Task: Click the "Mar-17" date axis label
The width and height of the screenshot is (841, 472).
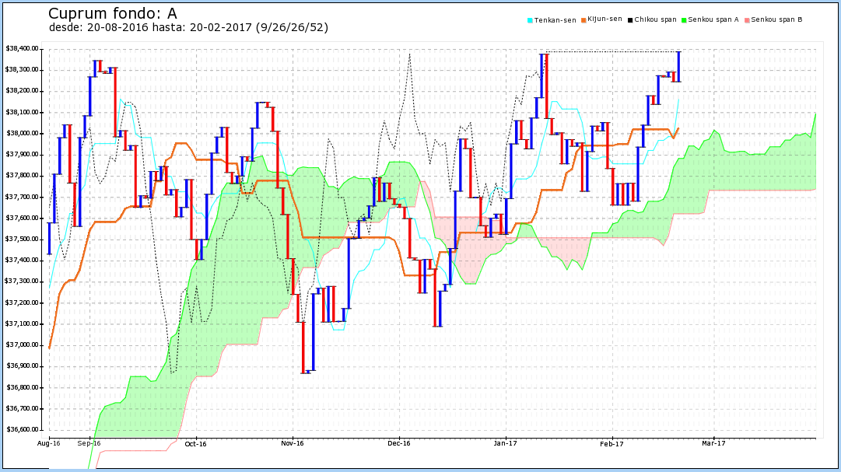Action: coord(714,443)
